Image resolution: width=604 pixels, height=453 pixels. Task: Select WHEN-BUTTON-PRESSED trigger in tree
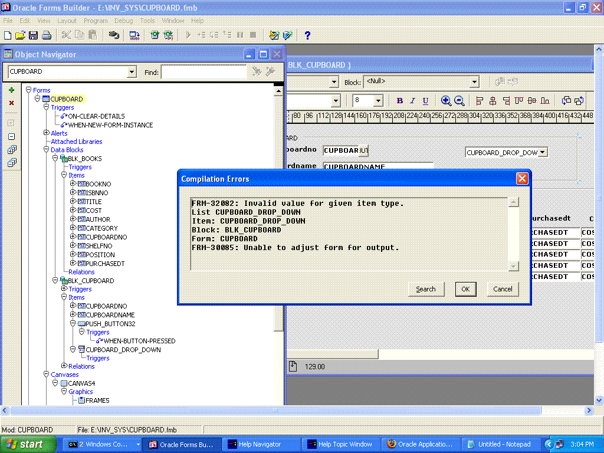coord(139,341)
